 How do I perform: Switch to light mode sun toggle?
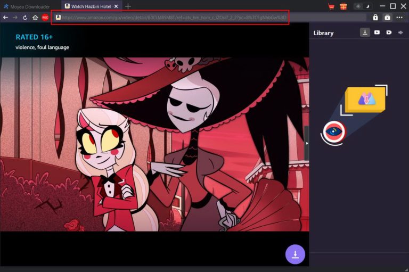pyautogui.click(x=358, y=6)
